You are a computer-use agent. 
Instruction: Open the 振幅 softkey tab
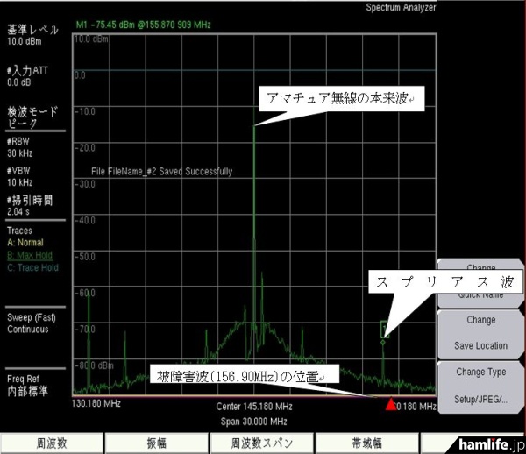coord(156,443)
